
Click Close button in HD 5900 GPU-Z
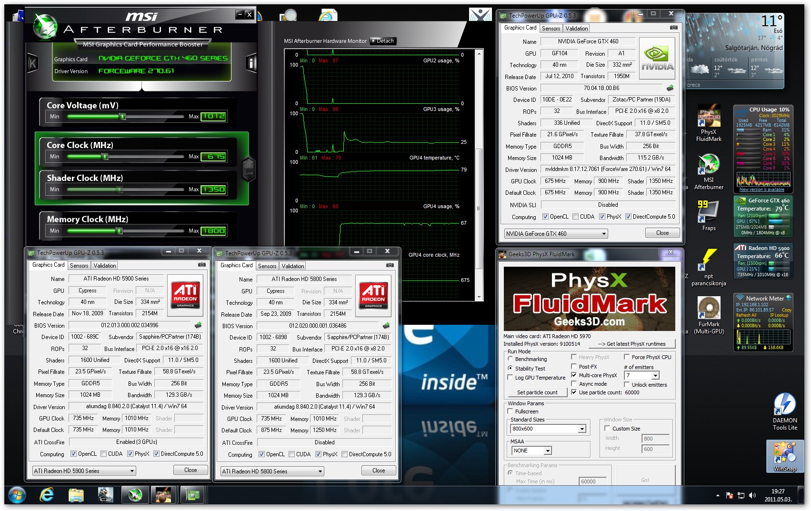tap(190, 470)
